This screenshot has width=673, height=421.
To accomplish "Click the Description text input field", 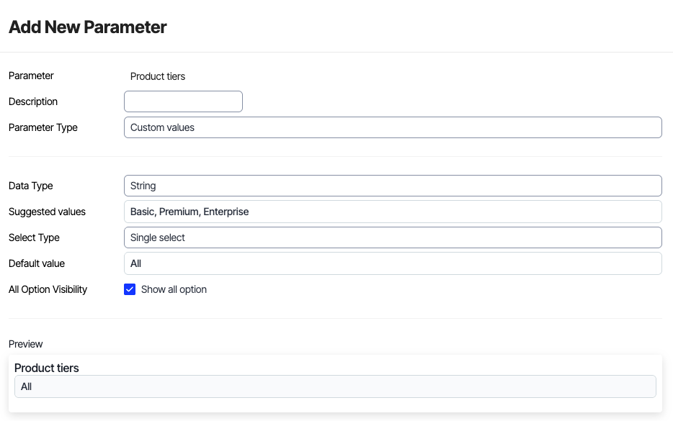I will coord(183,101).
